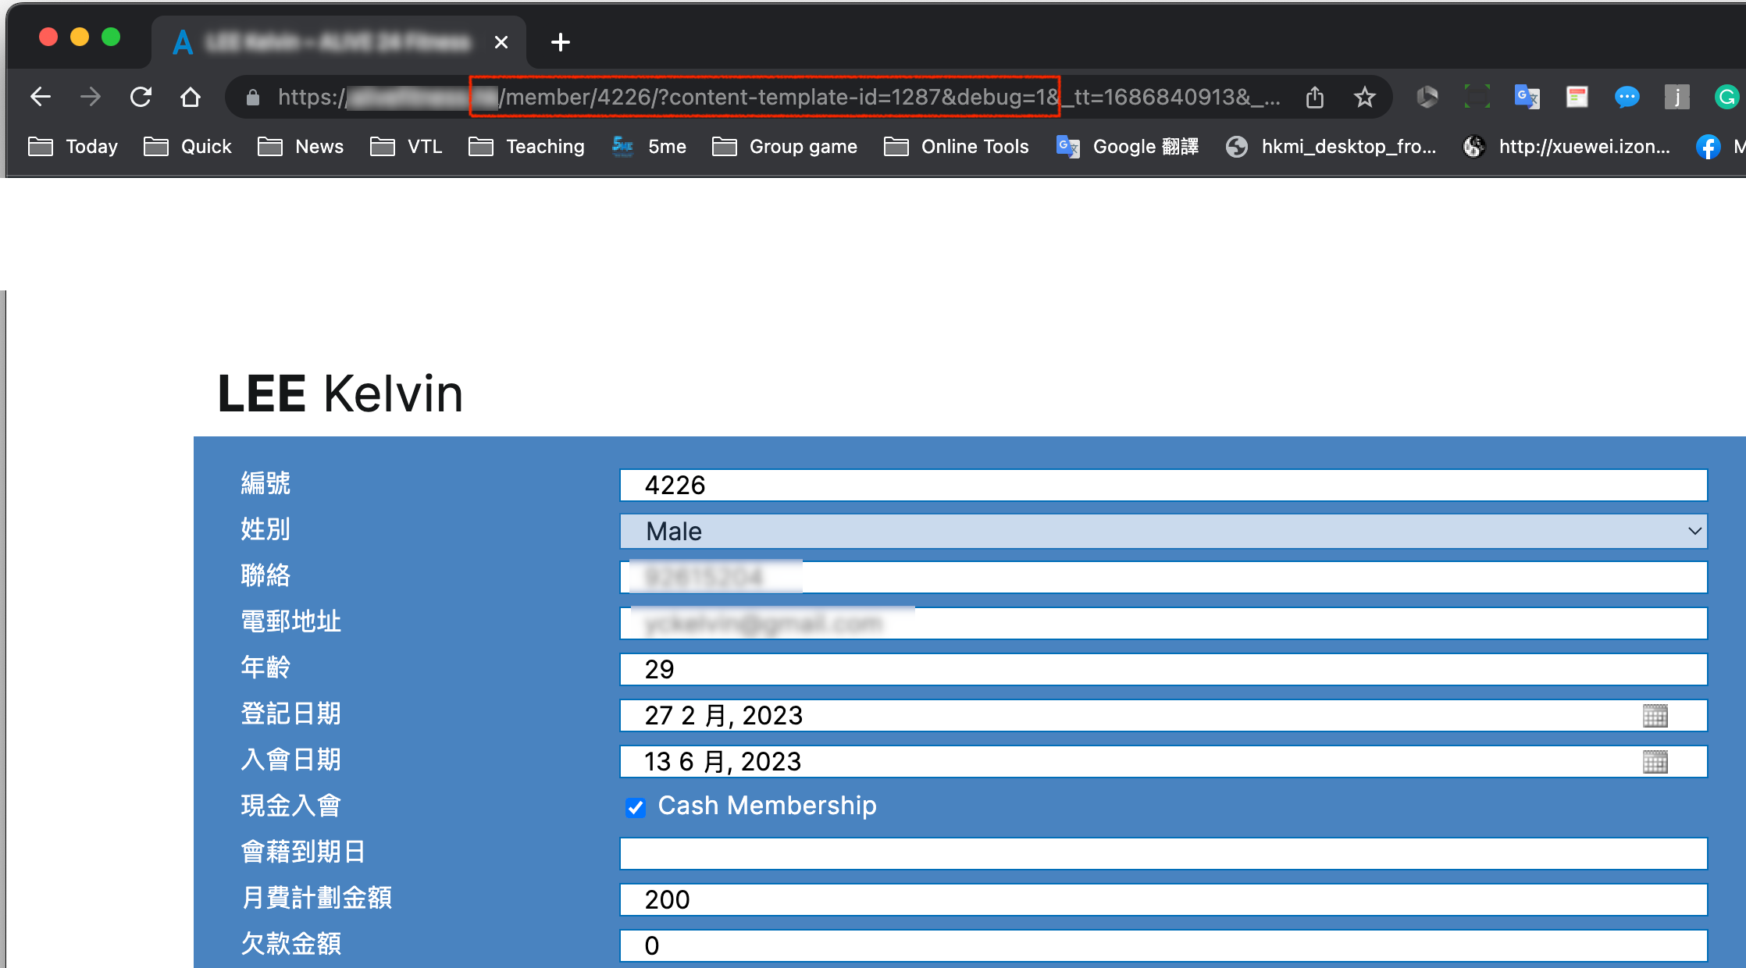
Task: Open the Group game bookmarks folder
Action: pyautogui.click(x=785, y=147)
